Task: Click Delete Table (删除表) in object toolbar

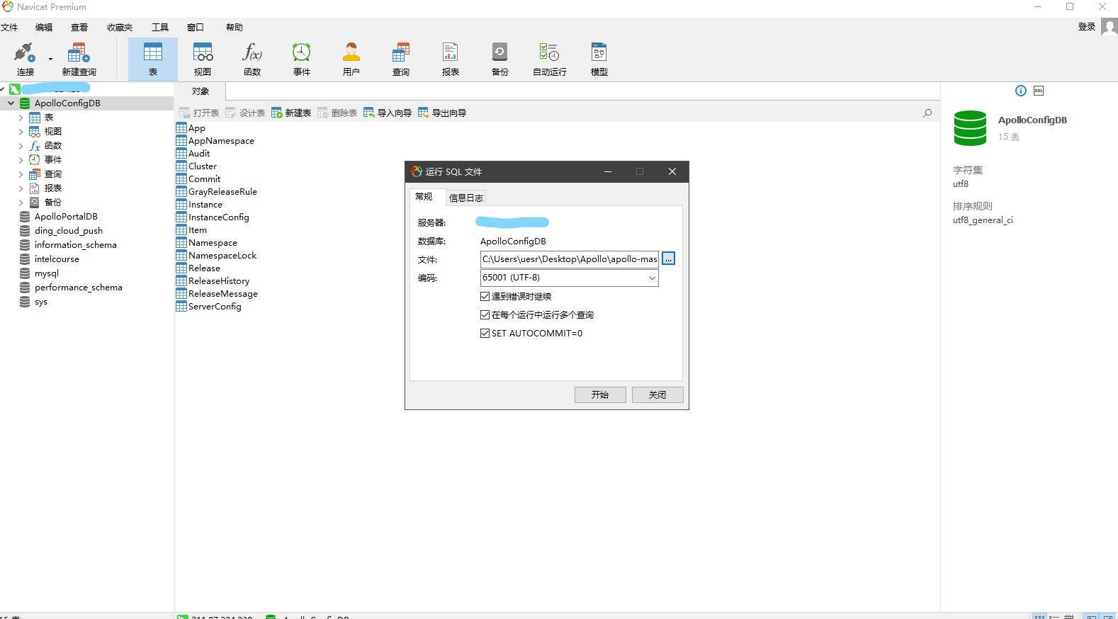Action: pyautogui.click(x=337, y=113)
